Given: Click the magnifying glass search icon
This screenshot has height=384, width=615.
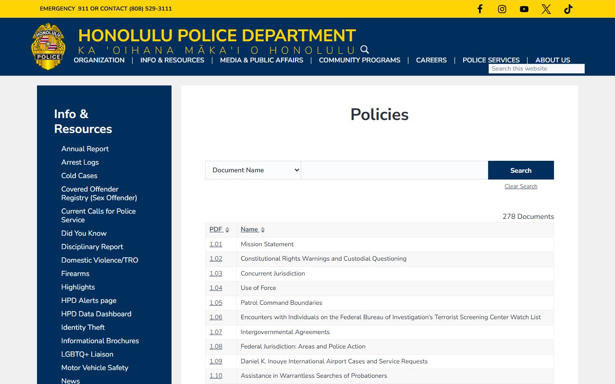Looking at the screenshot, I should (x=365, y=49).
